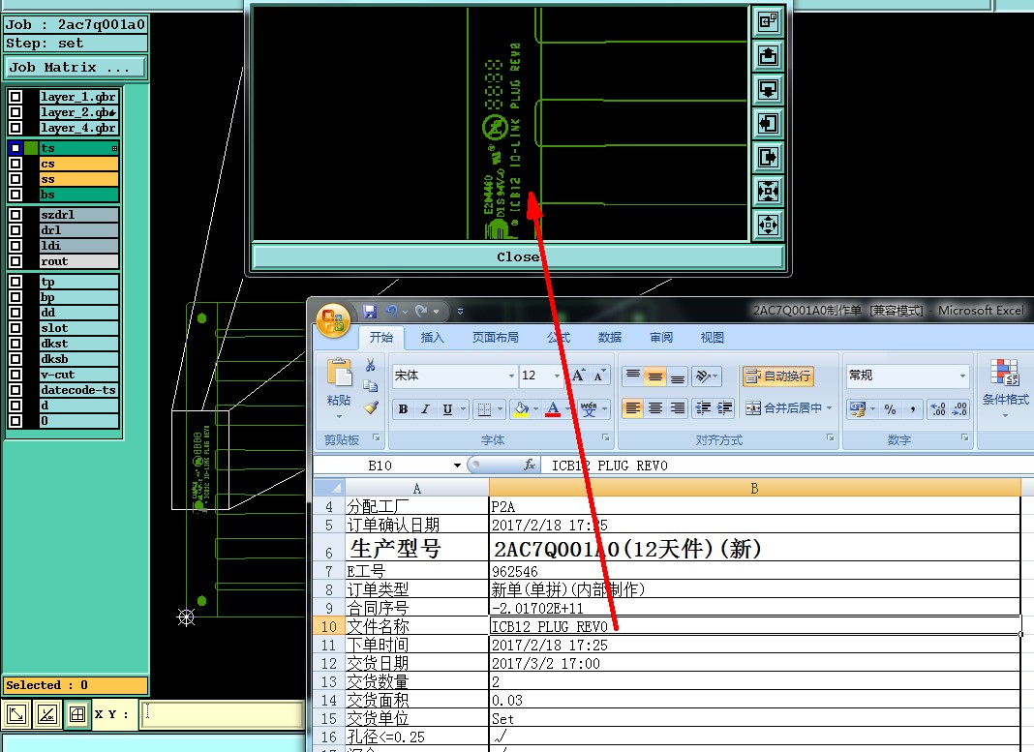Open the 合并后居中 dropdown arrow
This screenshot has height=752, width=1034.
pyautogui.click(x=829, y=408)
